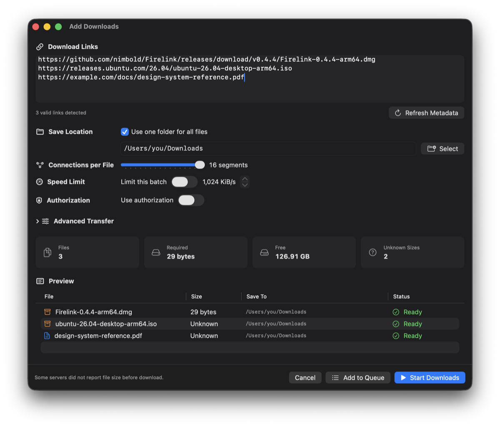Image resolution: width=500 pixels, height=427 pixels.
Task: Click the Required disk icon
Action: point(156,252)
